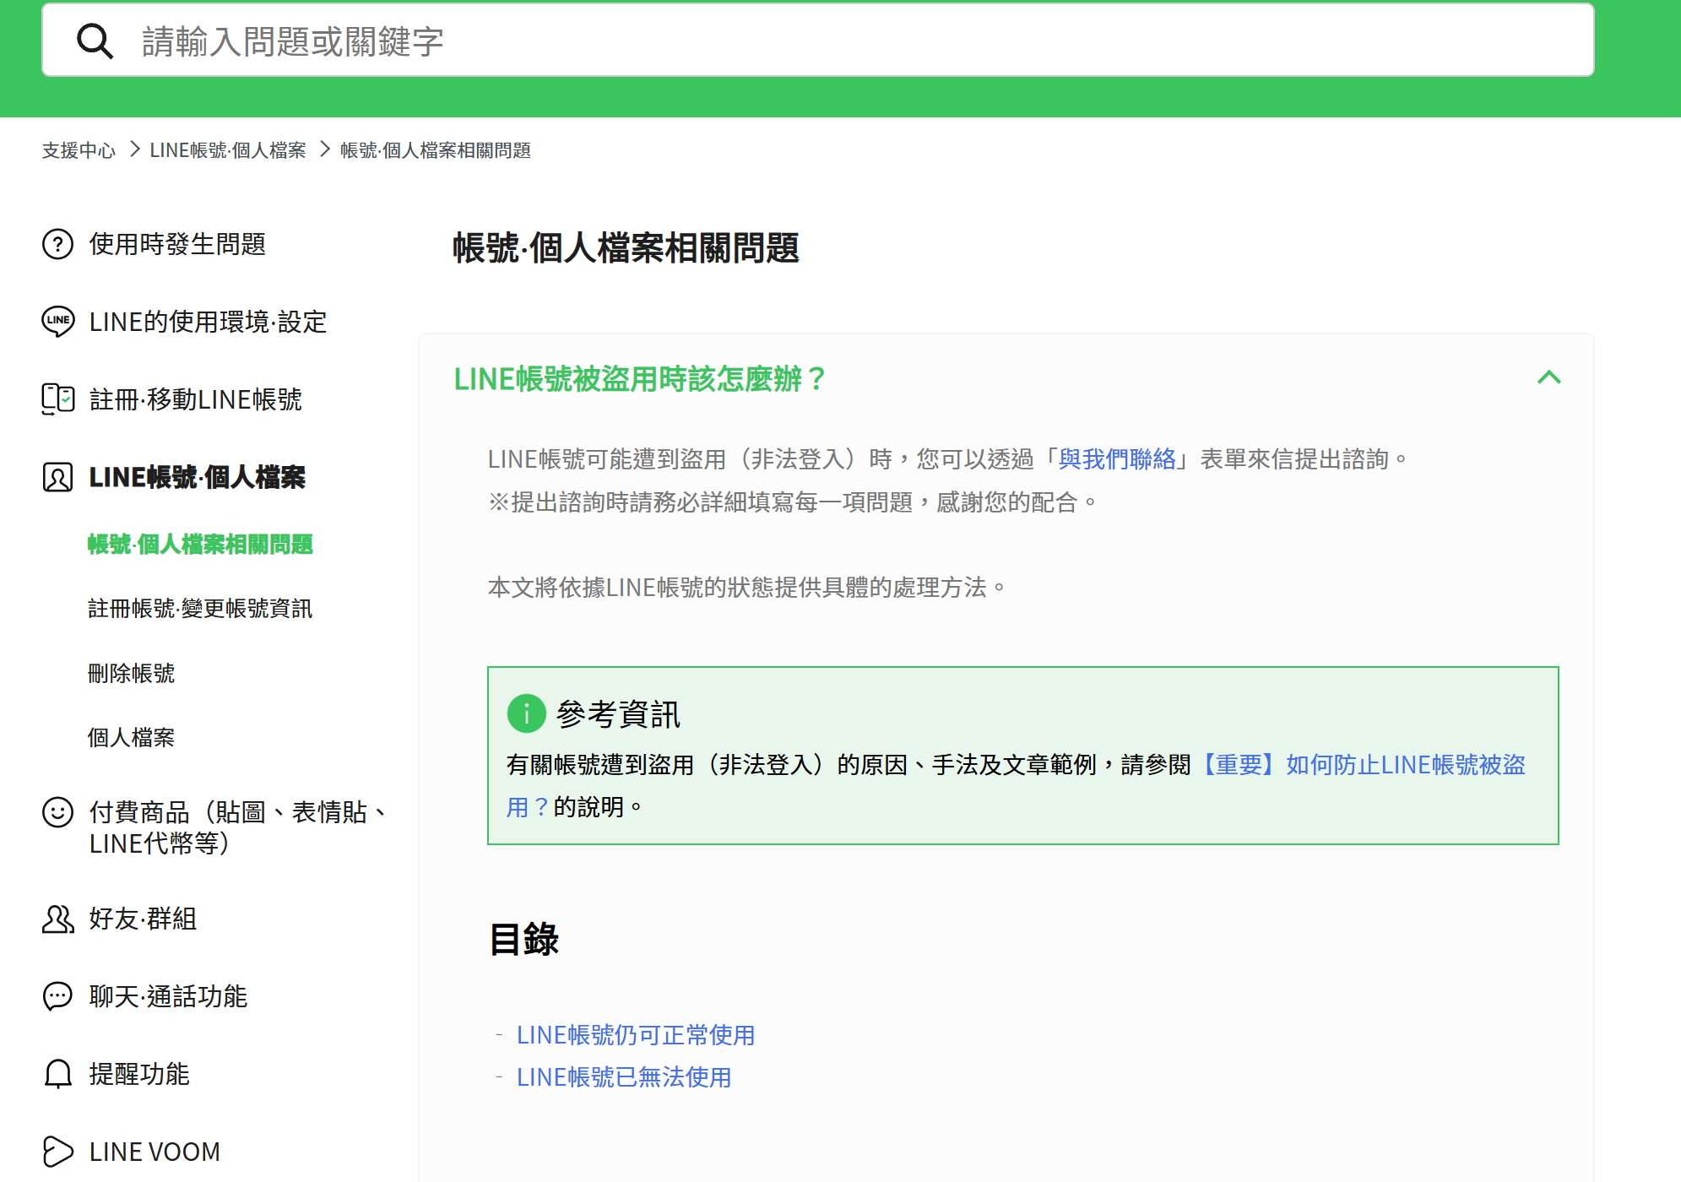Click the question mark icon for 使用時發生問題
This screenshot has height=1182, width=1681.
click(57, 244)
